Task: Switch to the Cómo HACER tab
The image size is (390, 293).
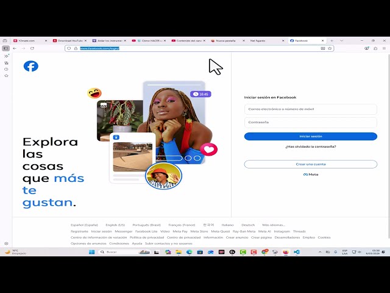Action: tap(148, 41)
